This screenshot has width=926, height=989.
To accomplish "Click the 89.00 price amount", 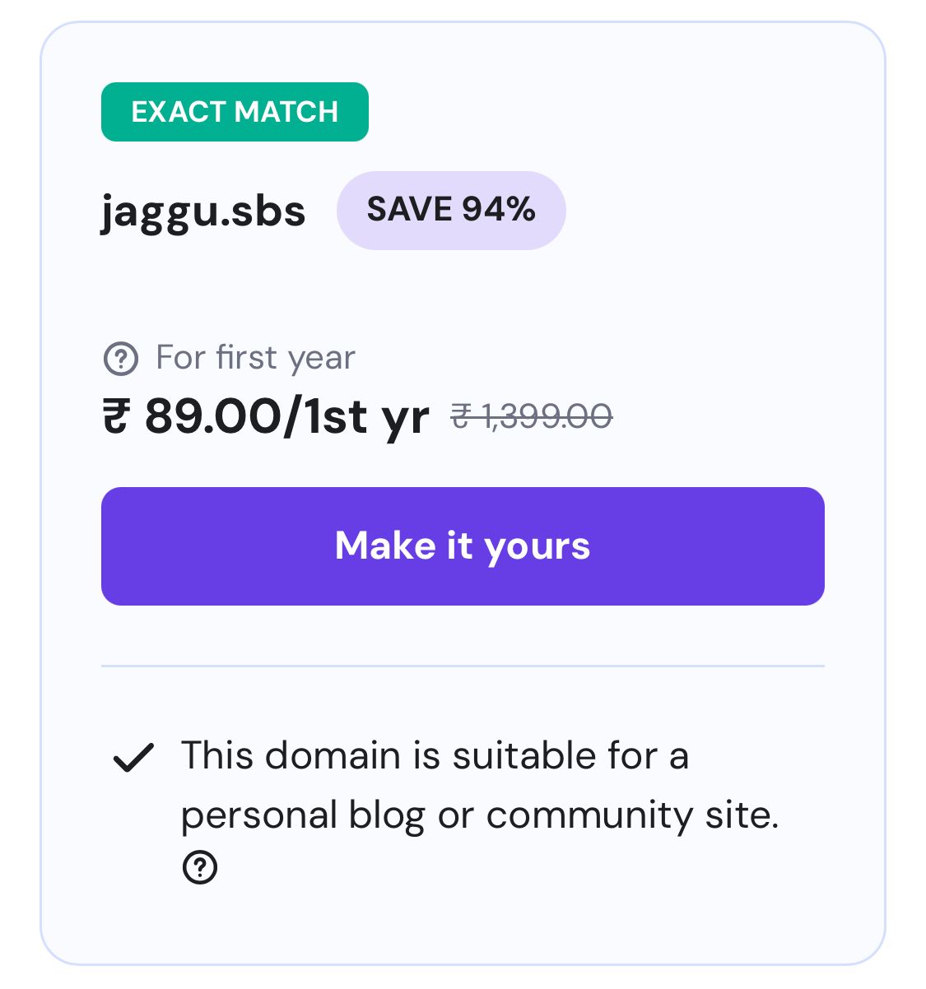I will (x=212, y=416).
